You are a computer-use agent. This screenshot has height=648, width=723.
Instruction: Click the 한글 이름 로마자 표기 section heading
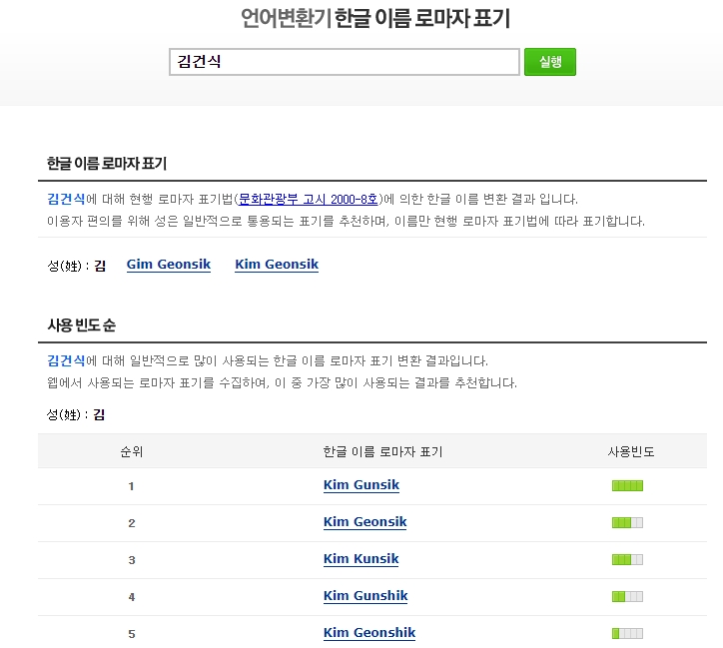[x=107, y=163]
